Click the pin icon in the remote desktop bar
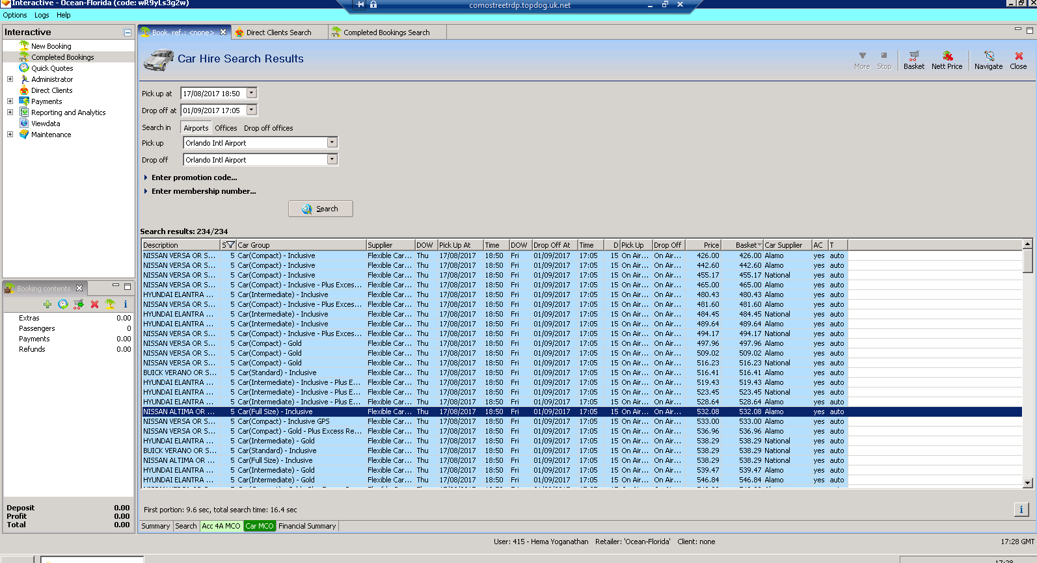Image resolution: width=1037 pixels, height=563 pixels. pyautogui.click(x=360, y=5)
